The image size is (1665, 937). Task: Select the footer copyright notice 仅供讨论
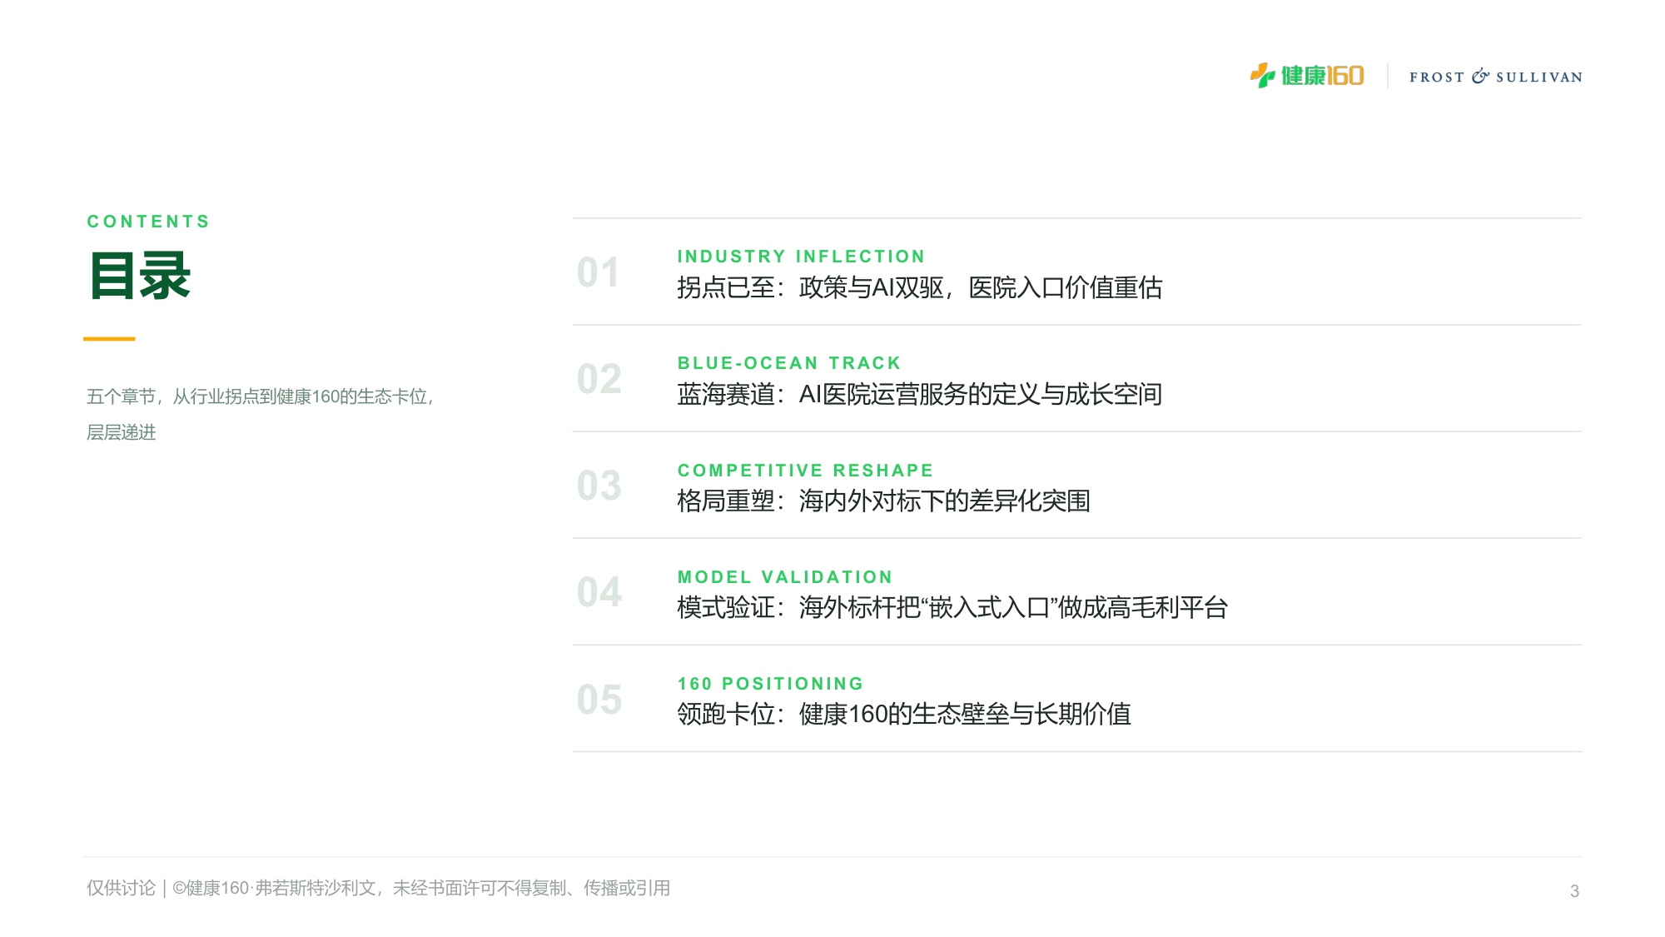click(378, 888)
